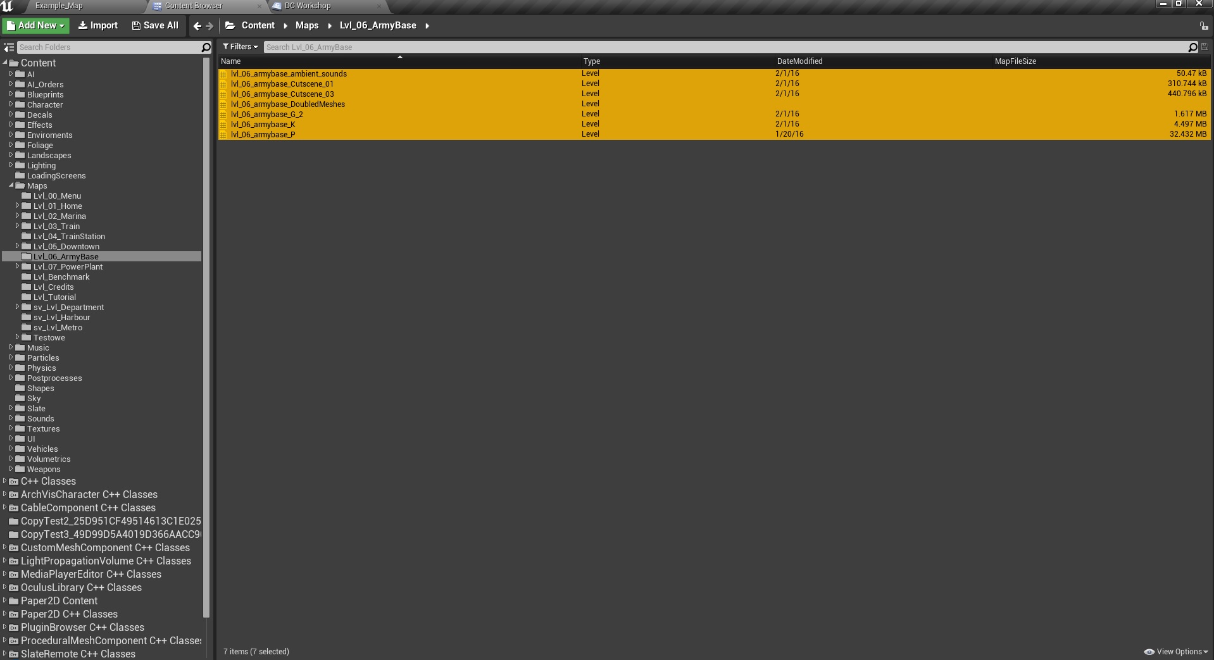Viewport: 1214px width, 660px height.
Task: Select lvl_06_armybase_K level
Action: (714, 125)
